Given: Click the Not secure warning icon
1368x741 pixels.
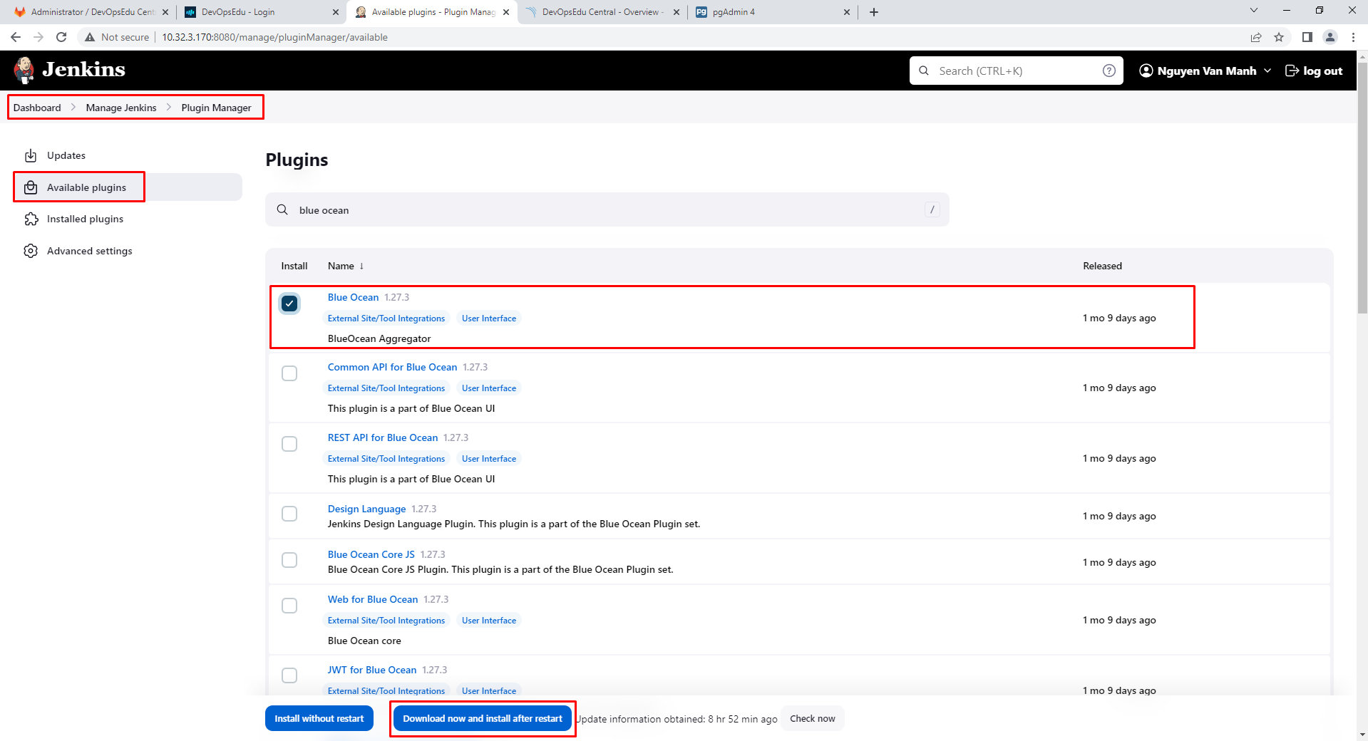Looking at the screenshot, I should (90, 37).
